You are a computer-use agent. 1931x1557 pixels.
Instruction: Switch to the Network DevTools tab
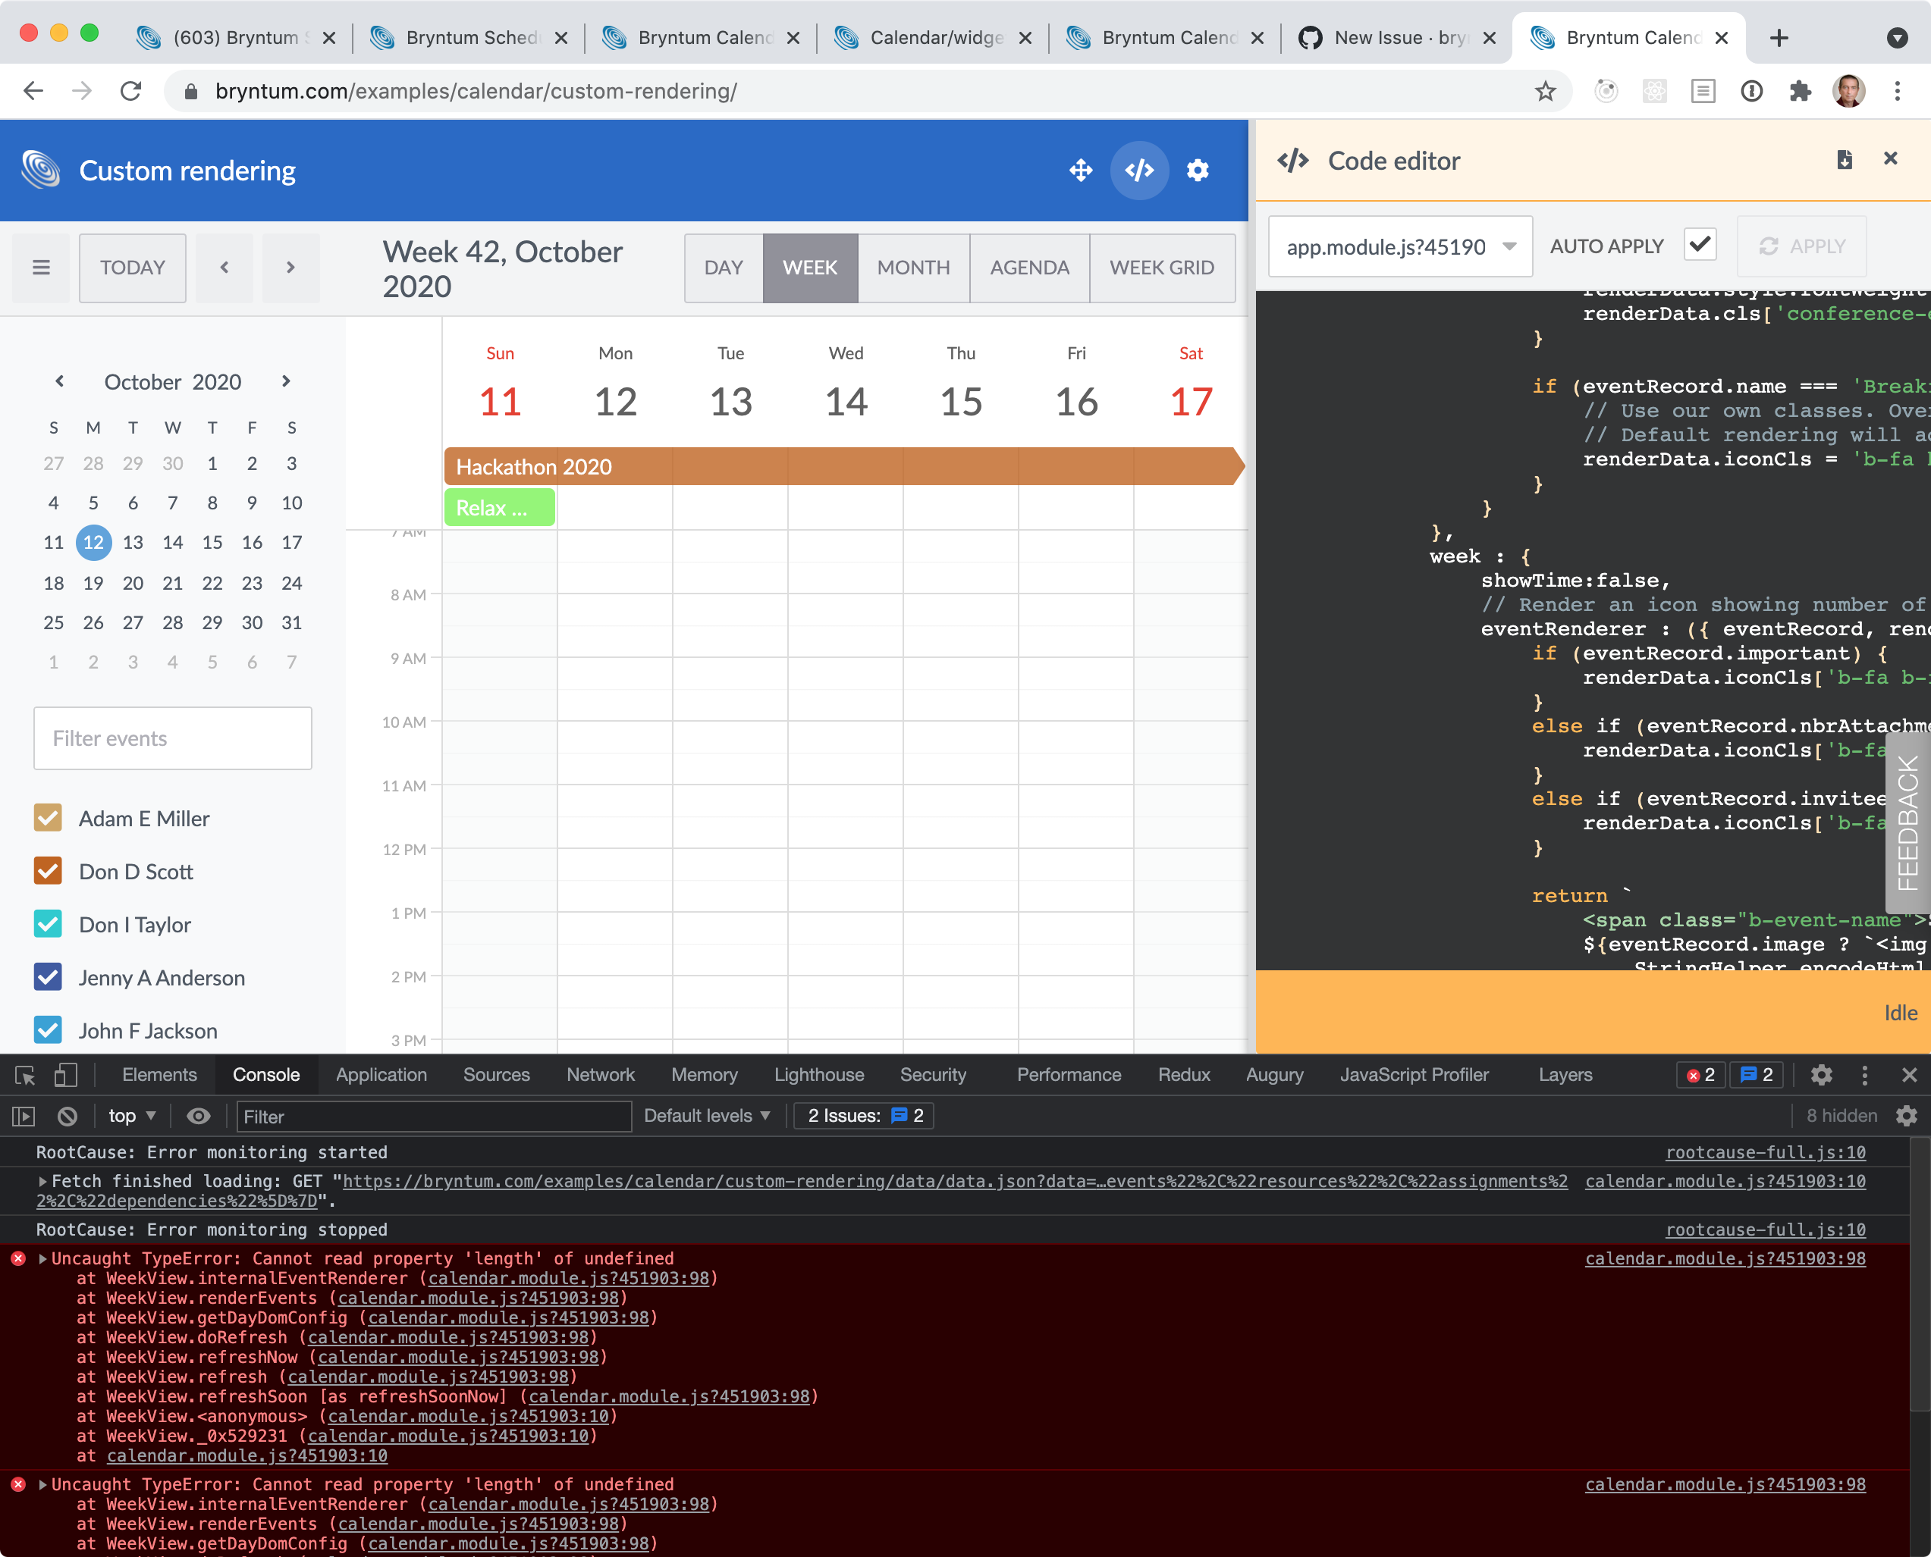[599, 1074]
